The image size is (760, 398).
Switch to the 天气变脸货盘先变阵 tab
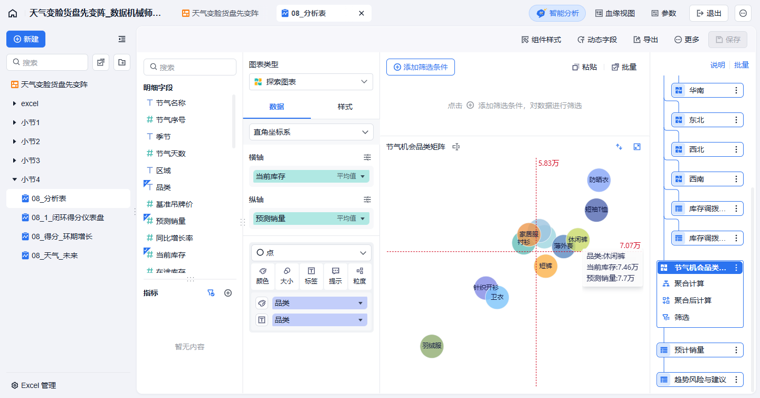pos(221,13)
